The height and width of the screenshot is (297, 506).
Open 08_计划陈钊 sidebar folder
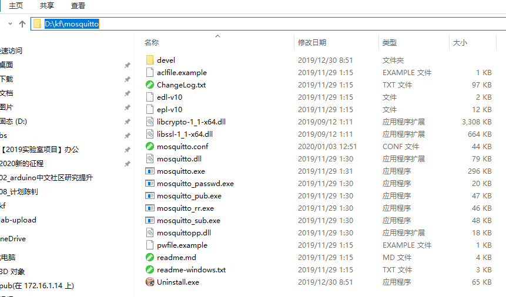click(x=19, y=192)
